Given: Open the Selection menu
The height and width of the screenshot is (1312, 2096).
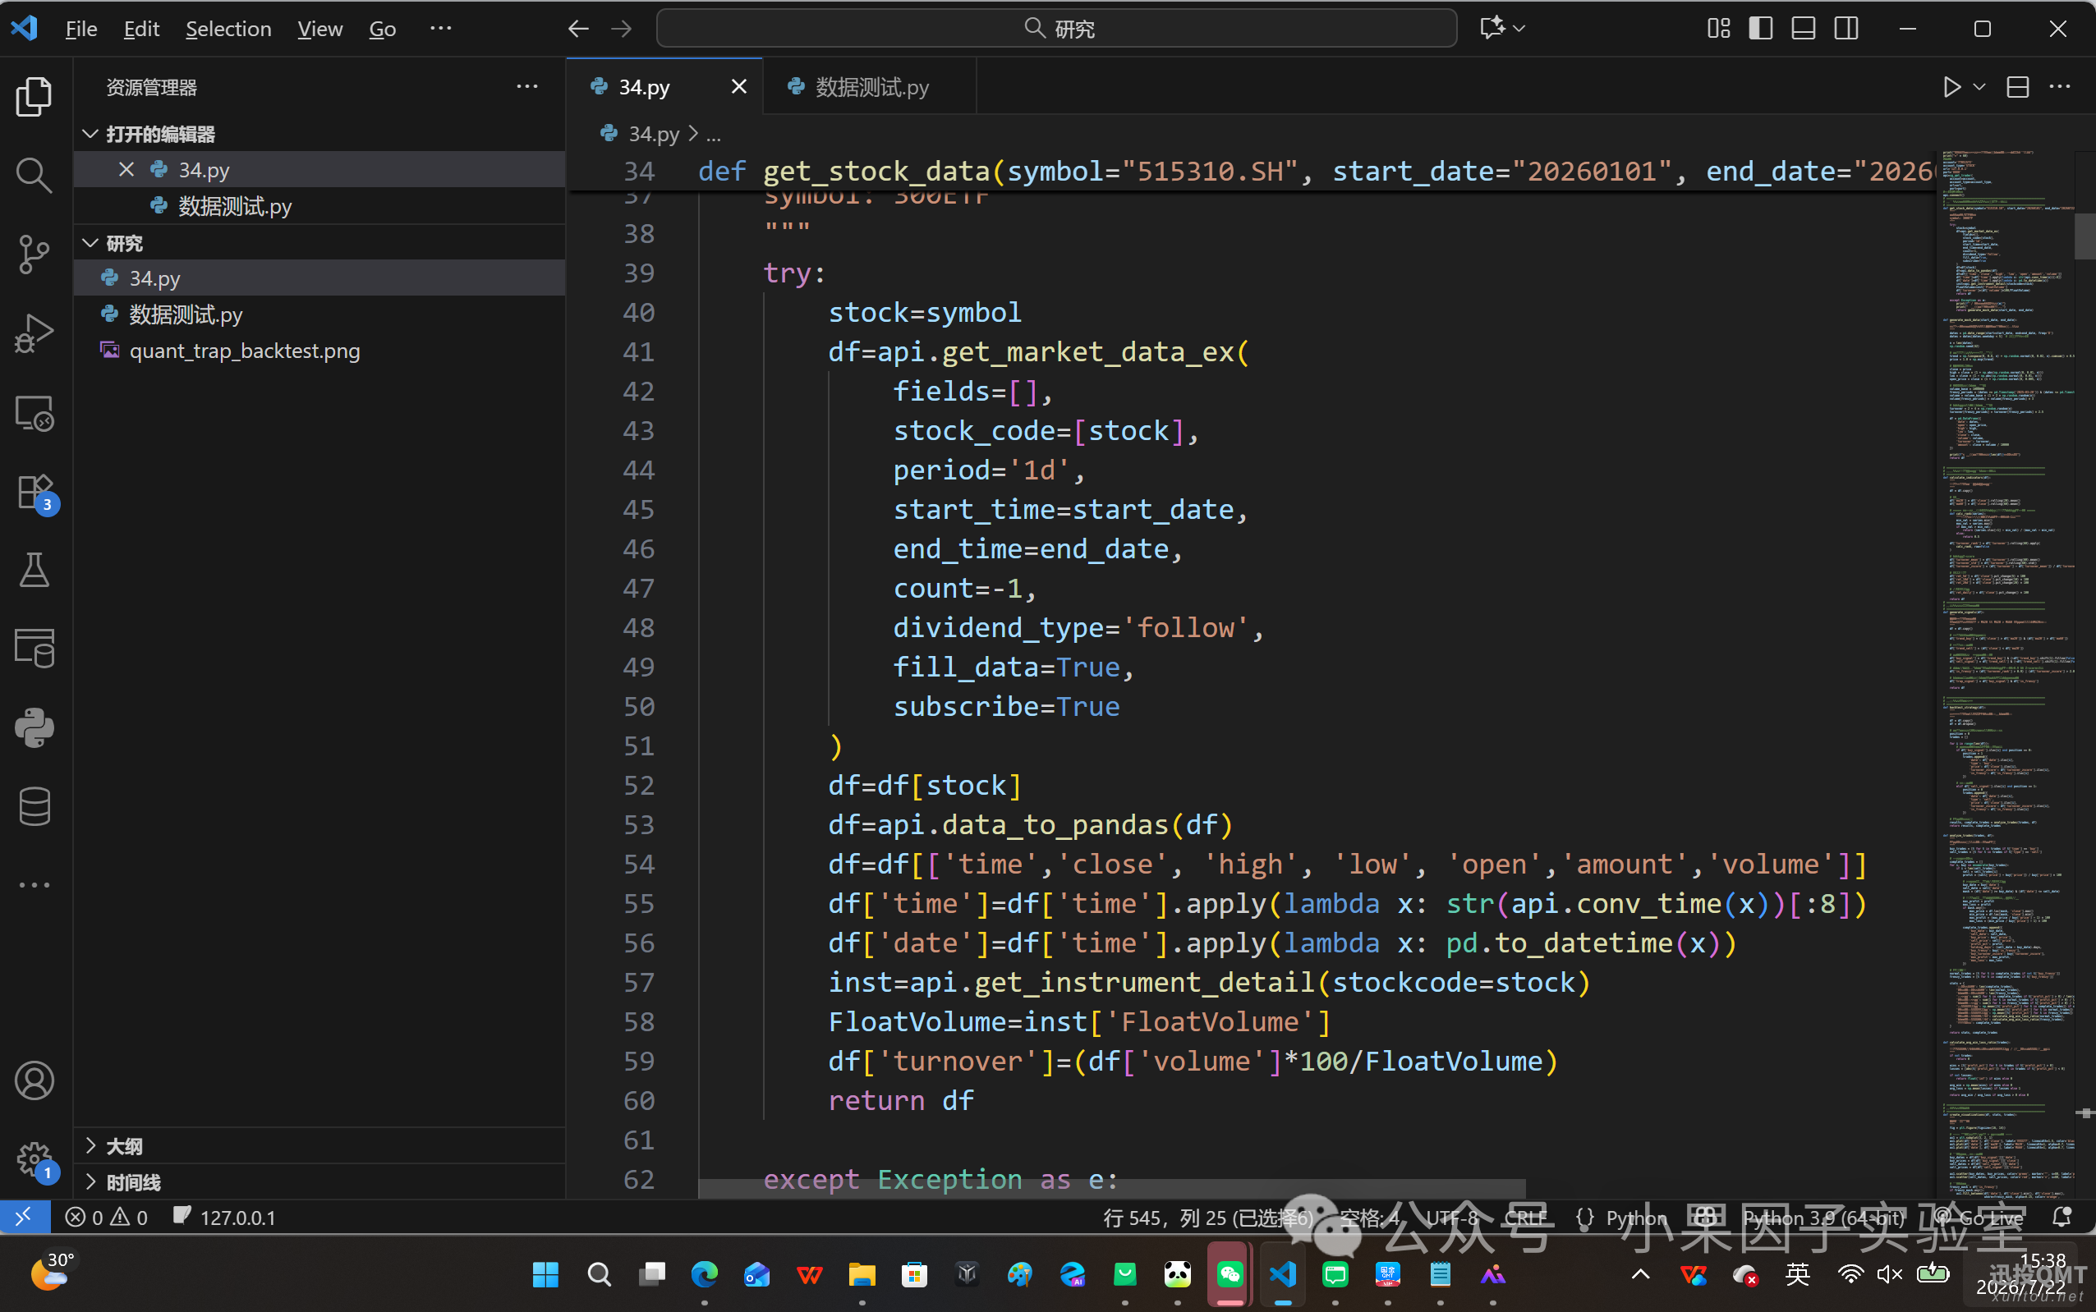Looking at the screenshot, I should click(228, 29).
